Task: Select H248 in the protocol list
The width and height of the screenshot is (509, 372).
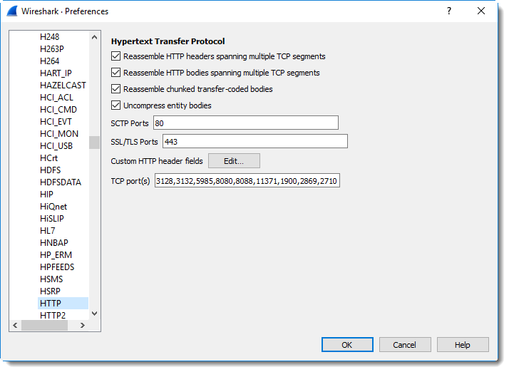Action: click(x=49, y=36)
